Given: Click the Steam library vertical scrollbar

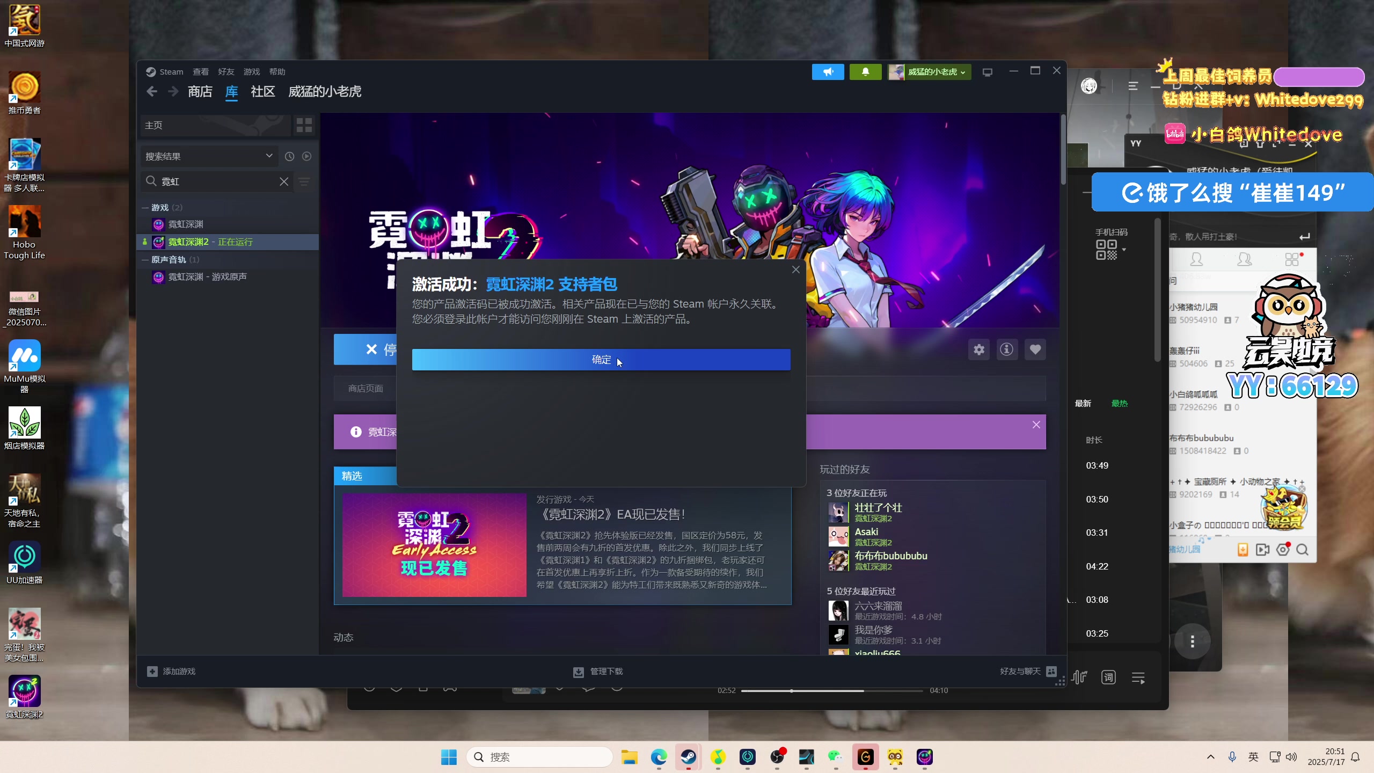Looking at the screenshot, I should pos(1063,149).
